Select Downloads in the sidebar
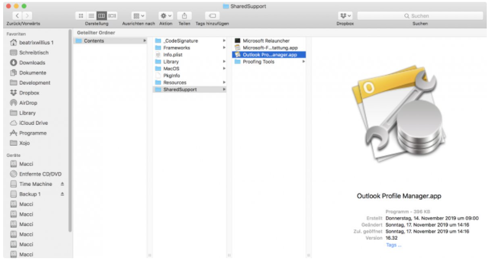488x260 pixels. (32, 62)
